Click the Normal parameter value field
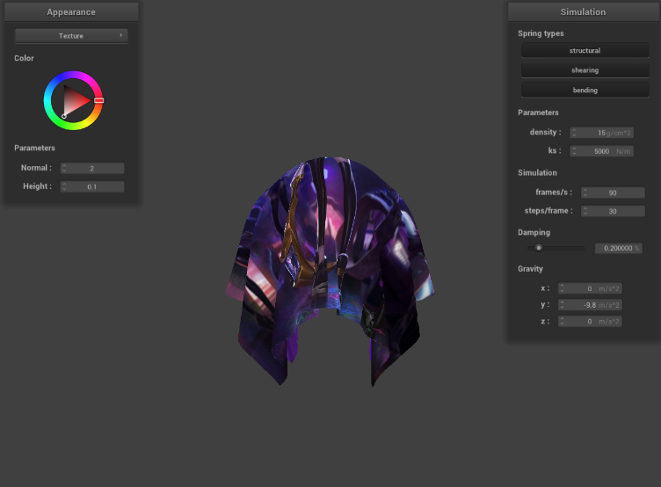 [x=92, y=168]
